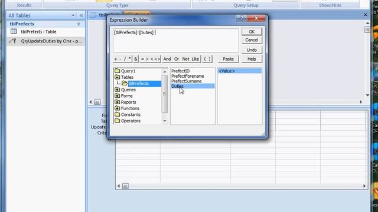Click inside the expression text box

click(x=176, y=41)
